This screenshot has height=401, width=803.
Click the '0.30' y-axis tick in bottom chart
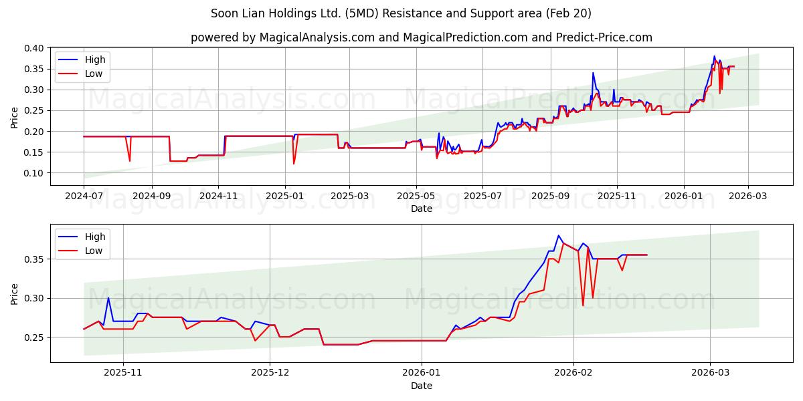pos(35,298)
